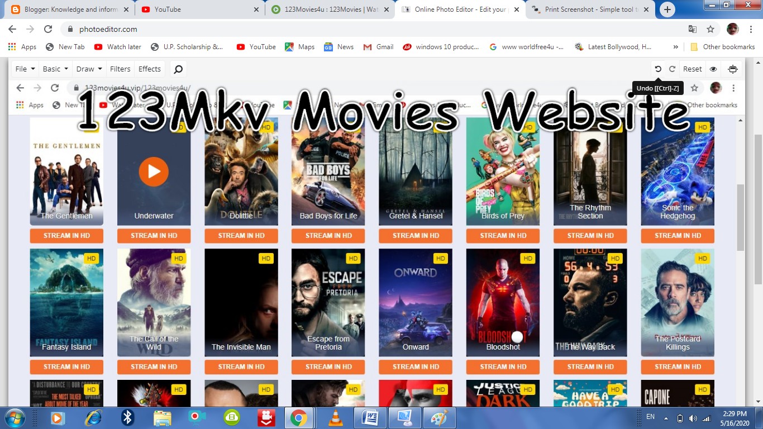Launch Windows Media Player from taskbar
The height and width of the screenshot is (429, 763).
(x=58, y=417)
